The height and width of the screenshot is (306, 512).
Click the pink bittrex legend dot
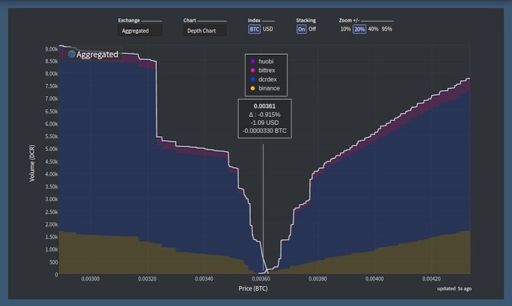coord(252,70)
